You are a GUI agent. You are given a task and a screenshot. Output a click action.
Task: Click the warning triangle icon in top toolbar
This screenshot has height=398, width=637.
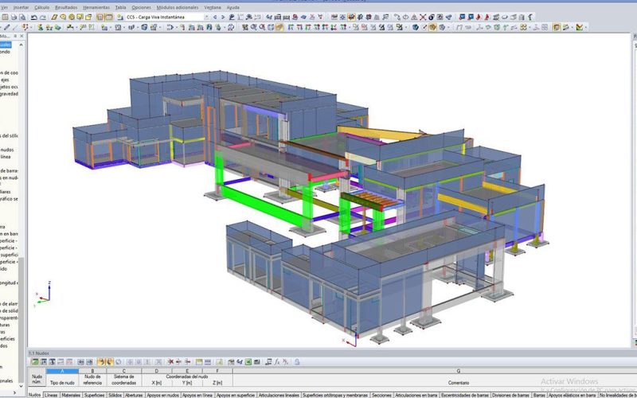point(414,17)
